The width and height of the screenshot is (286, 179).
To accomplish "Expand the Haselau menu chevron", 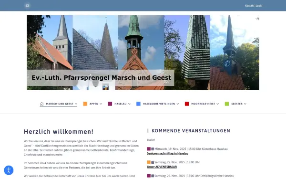I will (x=129, y=104).
